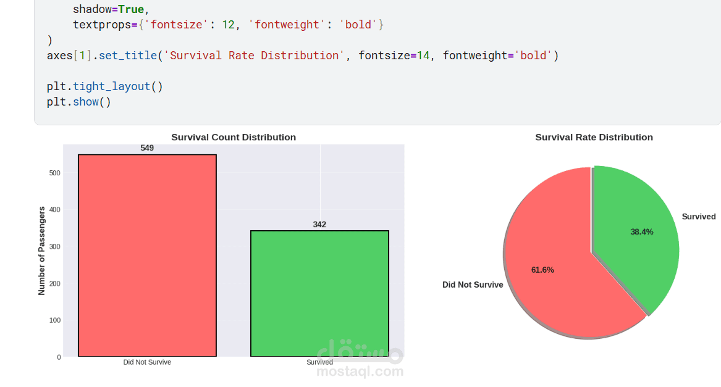
Task: Click the 61.6% percentage text
Action: [x=542, y=270]
